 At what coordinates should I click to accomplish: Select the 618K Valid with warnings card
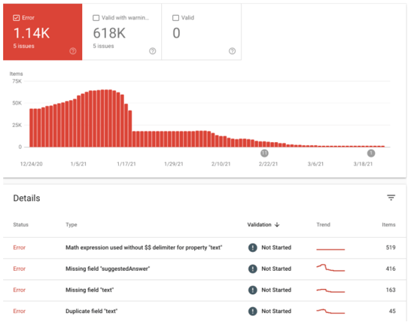[x=122, y=32]
